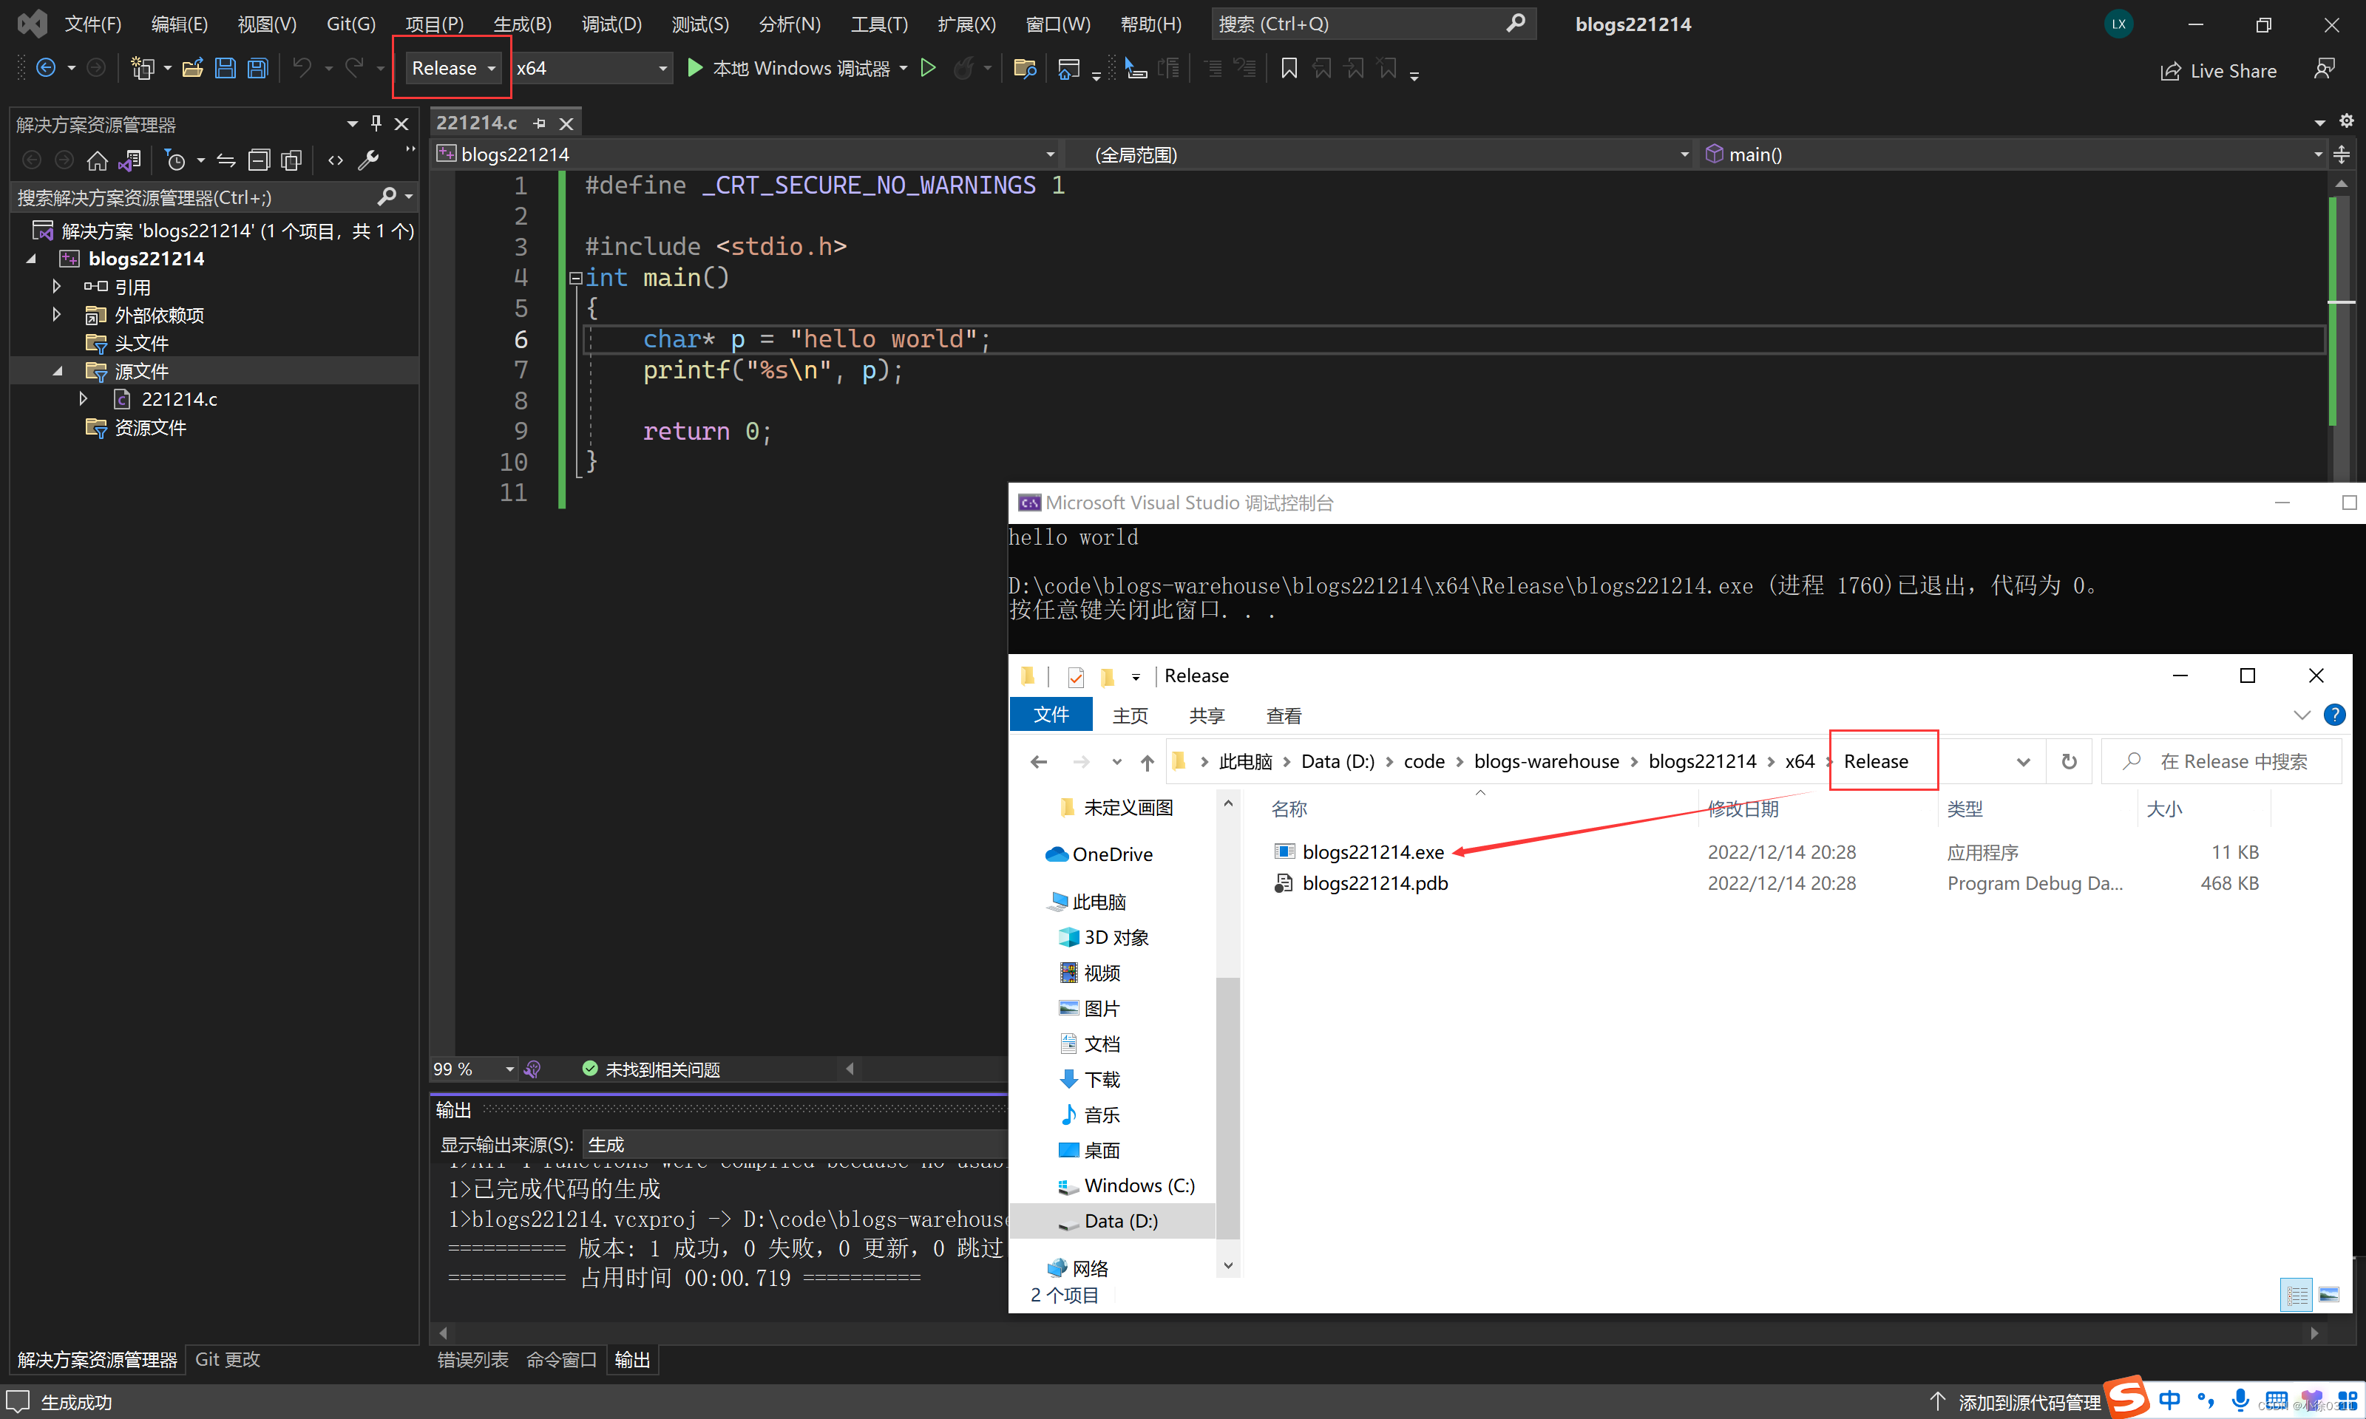2366x1419 pixels.
Task: Click the undo arrow in the toolbar
Action: [x=302, y=68]
